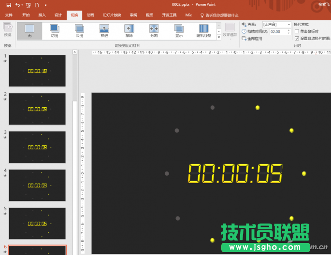Screen dimensions: 331x255
Task: Switch to the Mix tab
Action: point(188,15)
